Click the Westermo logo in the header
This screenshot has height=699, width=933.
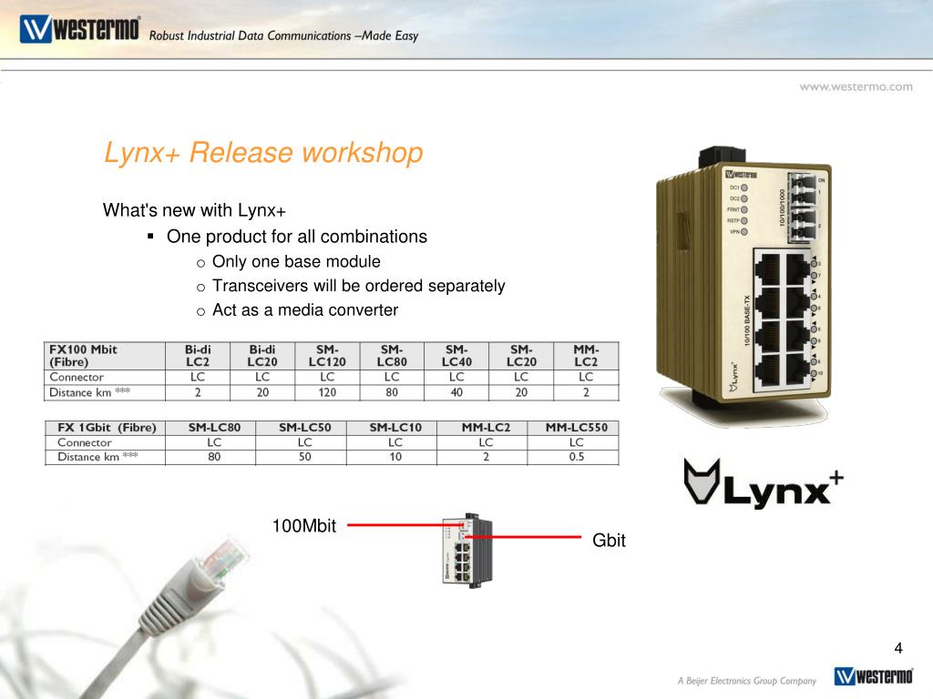(80, 28)
